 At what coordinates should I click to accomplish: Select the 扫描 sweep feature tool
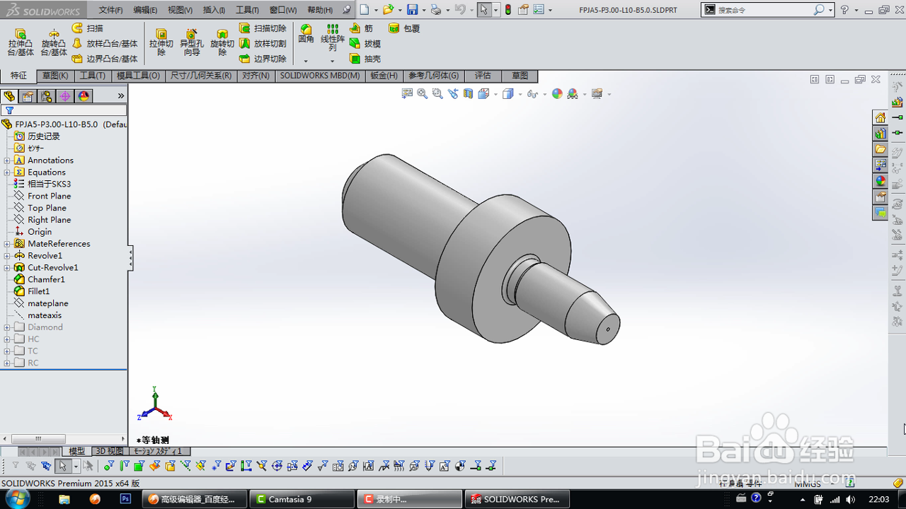[88, 28]
